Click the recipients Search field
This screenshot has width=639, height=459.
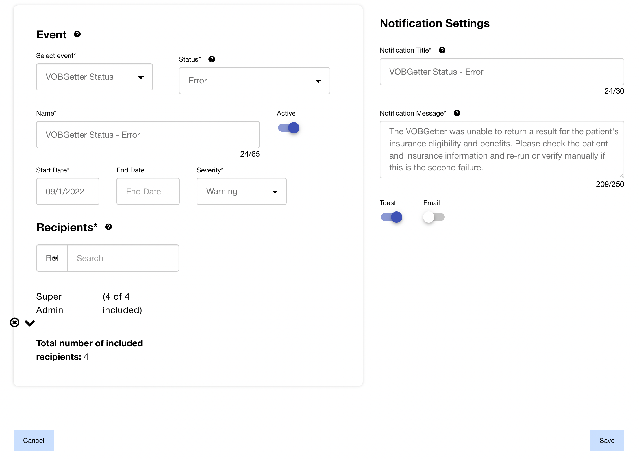tap(123, 258)
